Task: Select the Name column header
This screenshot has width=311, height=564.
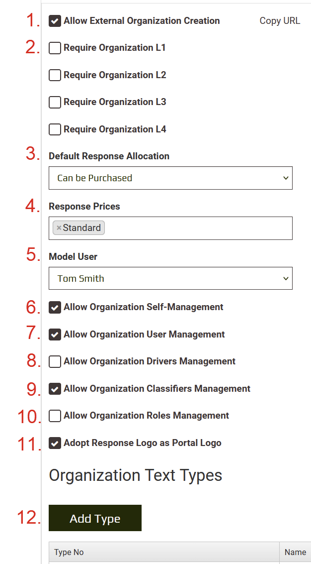Action: (295, 552)
